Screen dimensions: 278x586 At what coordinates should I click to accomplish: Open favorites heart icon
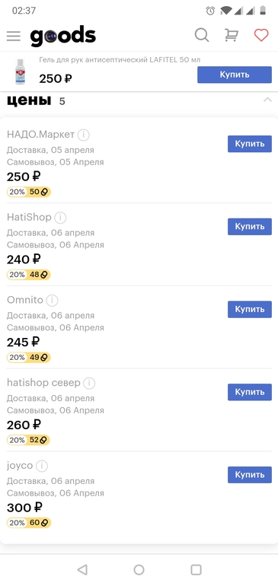(261, 36)
